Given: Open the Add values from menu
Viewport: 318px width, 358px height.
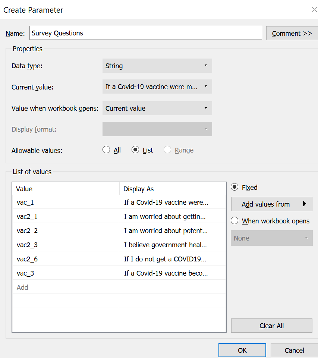Looking at the screenshot, I should (x=271, y=204).
